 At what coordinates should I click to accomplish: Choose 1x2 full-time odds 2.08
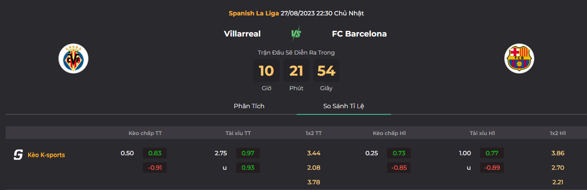[314, 168]
